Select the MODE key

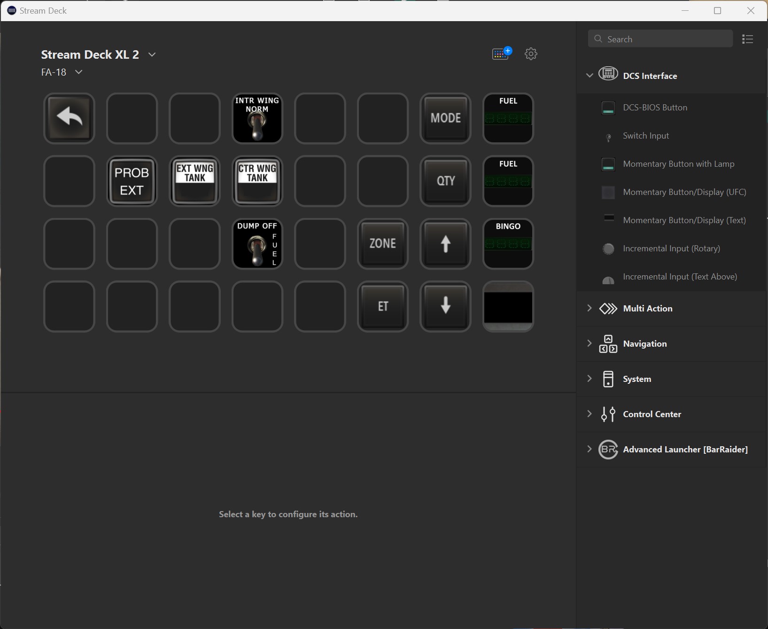point(445,118)
